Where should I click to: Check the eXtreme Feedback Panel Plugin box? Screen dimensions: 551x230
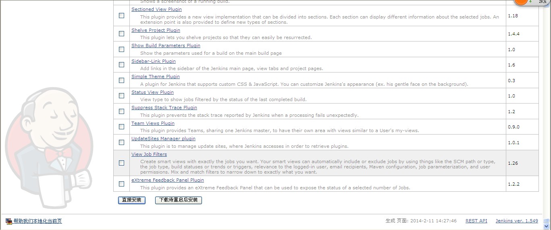(x=121, y=184)
